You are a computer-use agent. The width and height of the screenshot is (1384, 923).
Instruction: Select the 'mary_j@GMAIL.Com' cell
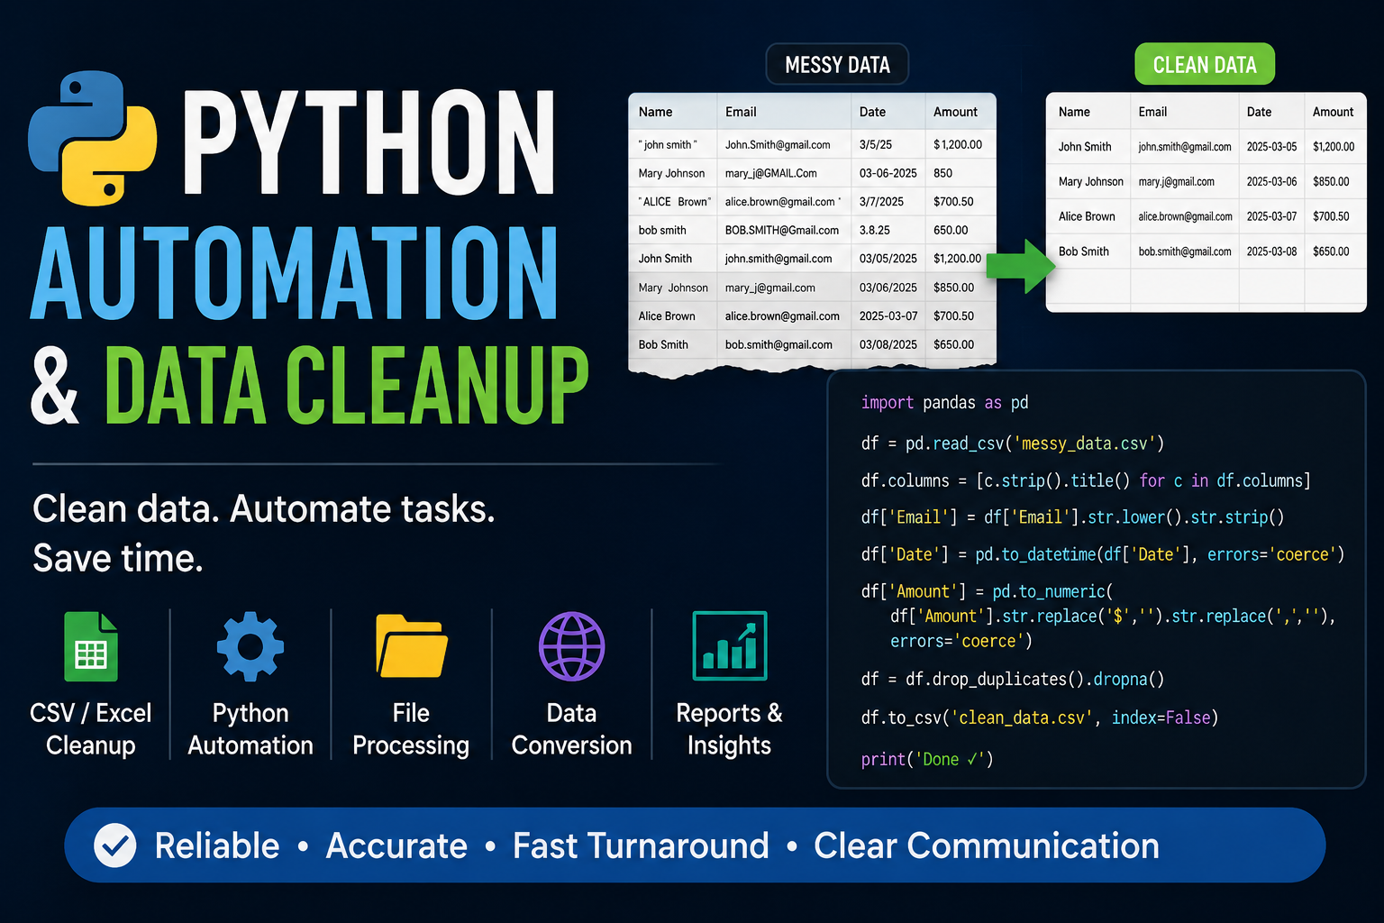[x=771, y=173]
